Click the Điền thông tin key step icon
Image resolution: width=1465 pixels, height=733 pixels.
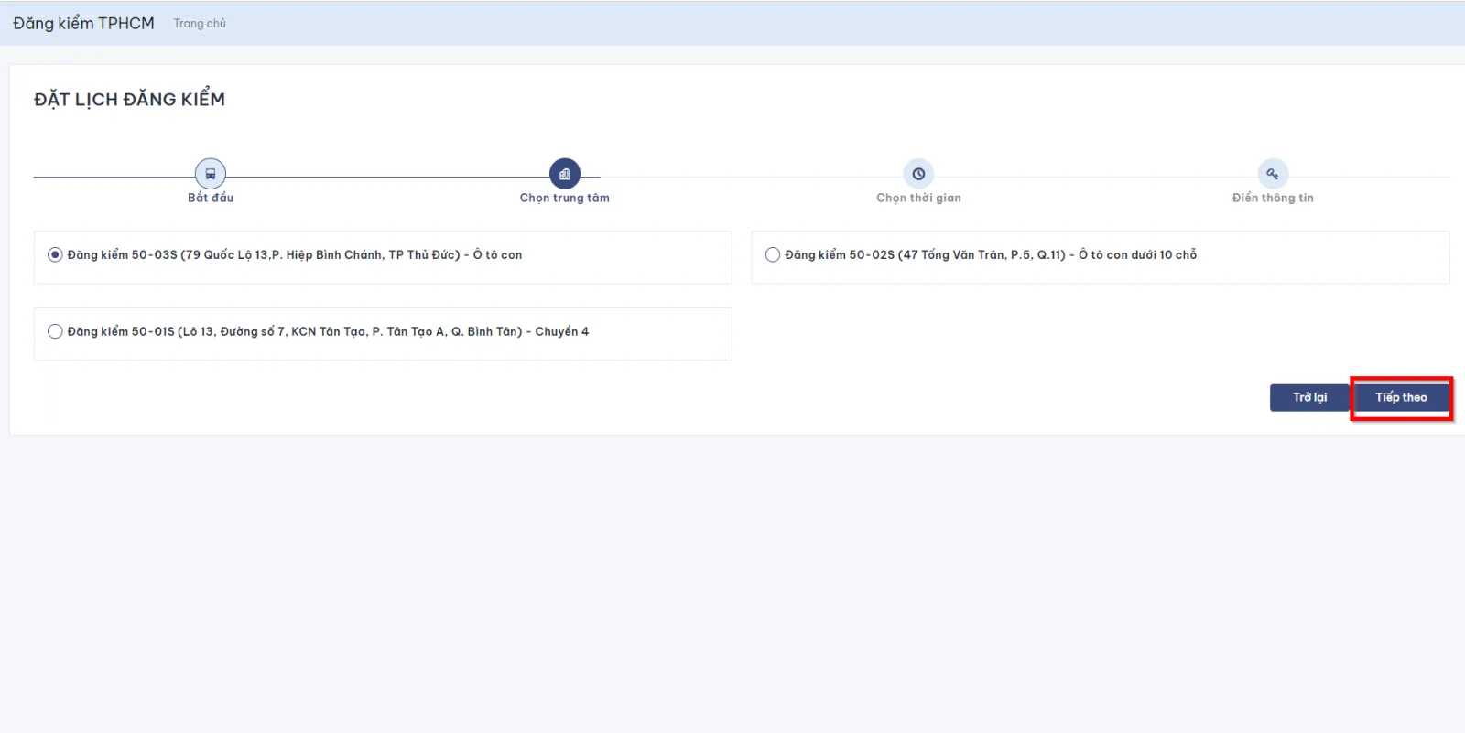coord(1273,174)
